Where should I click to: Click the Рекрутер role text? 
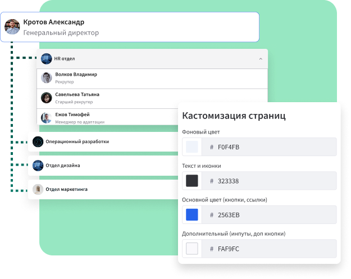[x=65, y=82]
